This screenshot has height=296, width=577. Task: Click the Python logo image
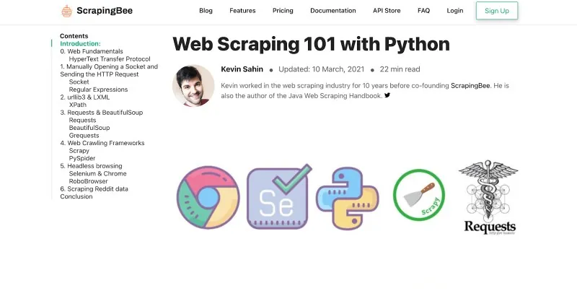[348, 198]
